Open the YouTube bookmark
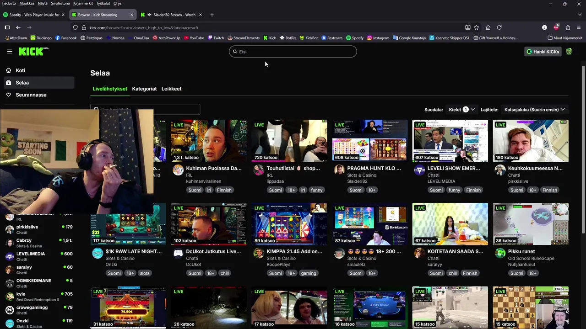The image size is (586, 329). coord(194,38)
